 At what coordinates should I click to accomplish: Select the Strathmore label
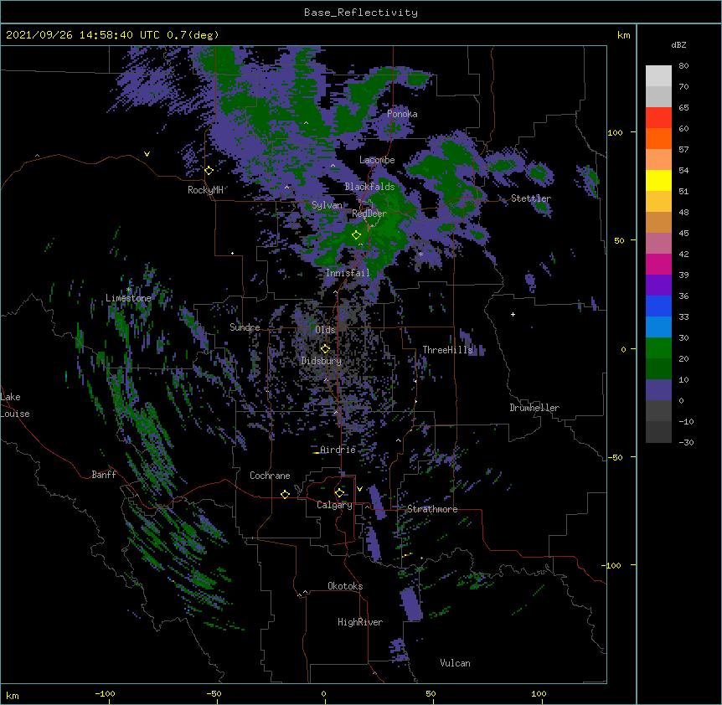(x=432, y=509)
